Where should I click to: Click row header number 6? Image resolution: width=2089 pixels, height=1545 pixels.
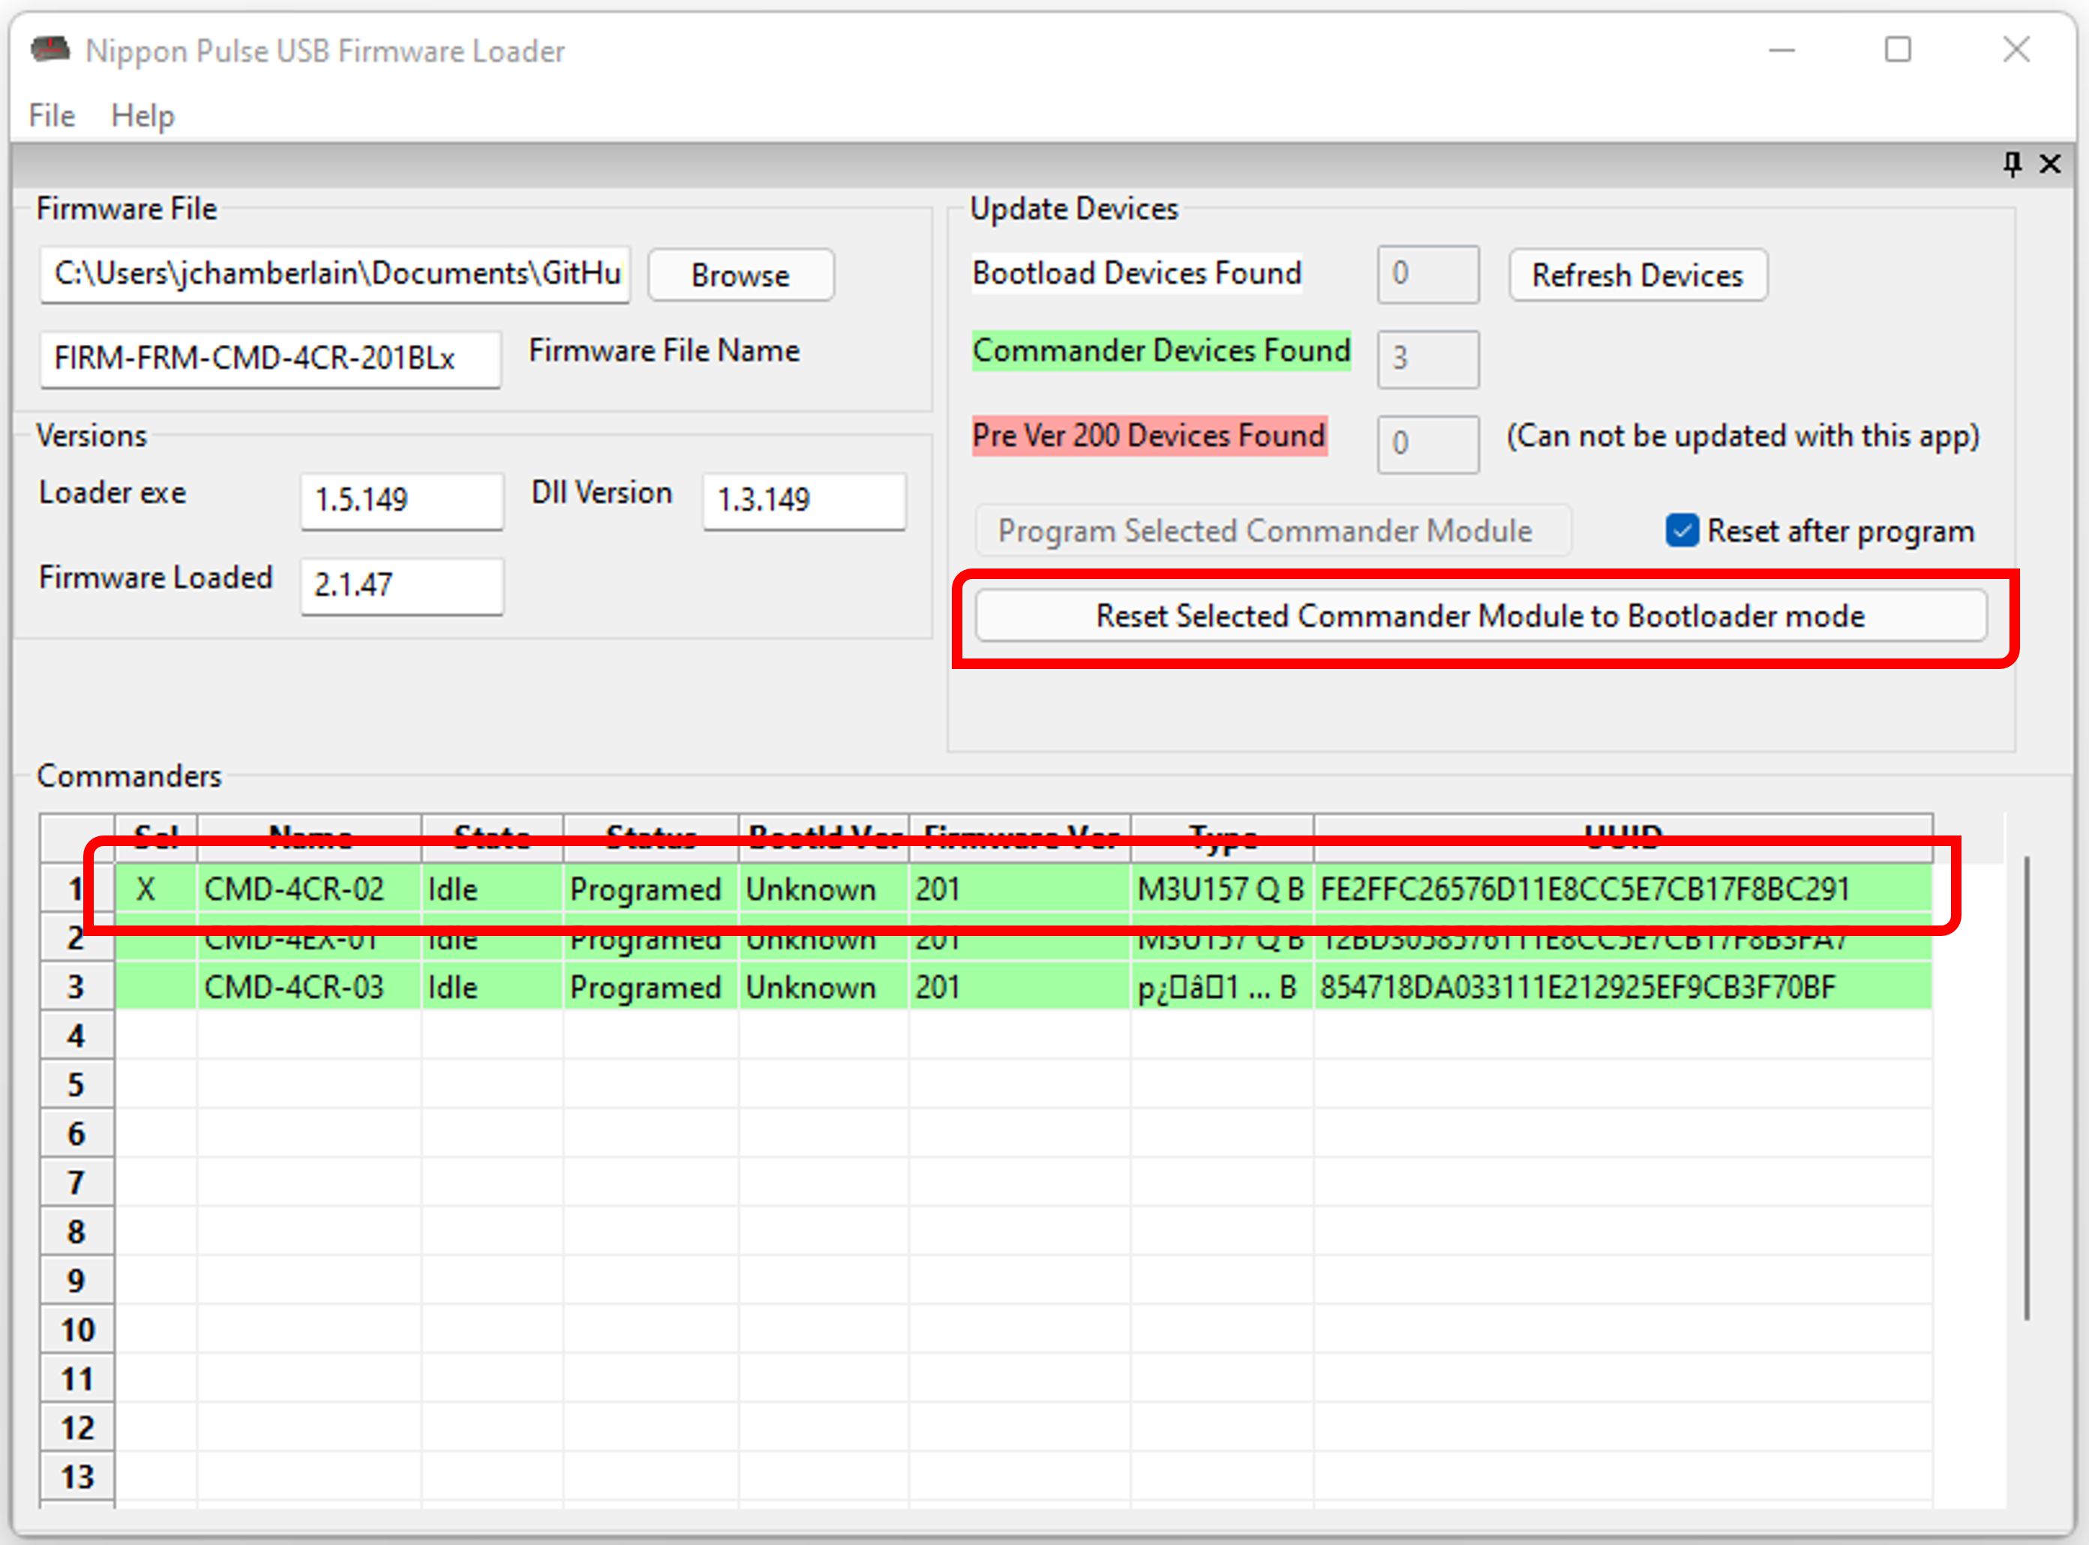point(77,1135)
